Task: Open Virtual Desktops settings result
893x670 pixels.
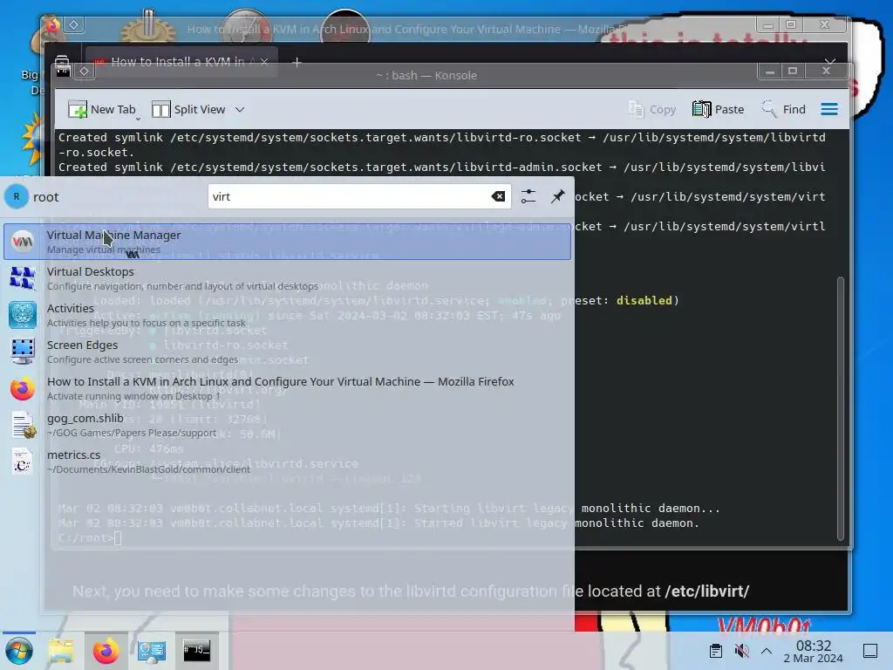Action: pos(287,278)
